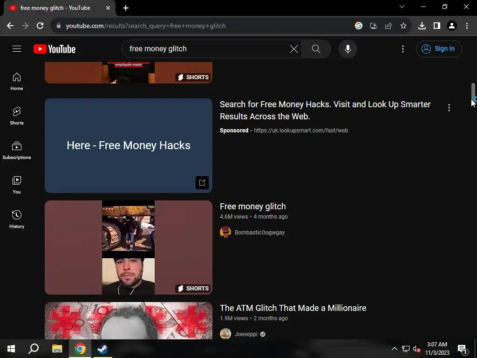Viewport: 477px width, 358px height.
Task: Click the magnifier search button
Action: 316,48
